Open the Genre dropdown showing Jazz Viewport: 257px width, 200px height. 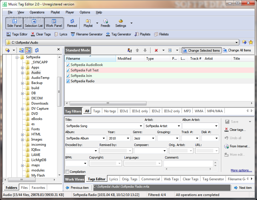point(153,138)
